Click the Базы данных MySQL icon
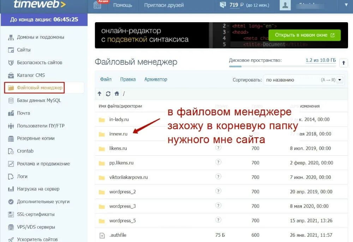Viewport: 353px width, 242px height. point(11,101)
